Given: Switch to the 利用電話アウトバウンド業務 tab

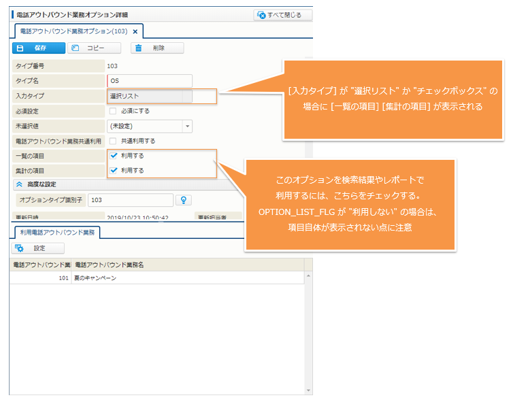Looking at the screenshot, I should (x=57, y=233).
